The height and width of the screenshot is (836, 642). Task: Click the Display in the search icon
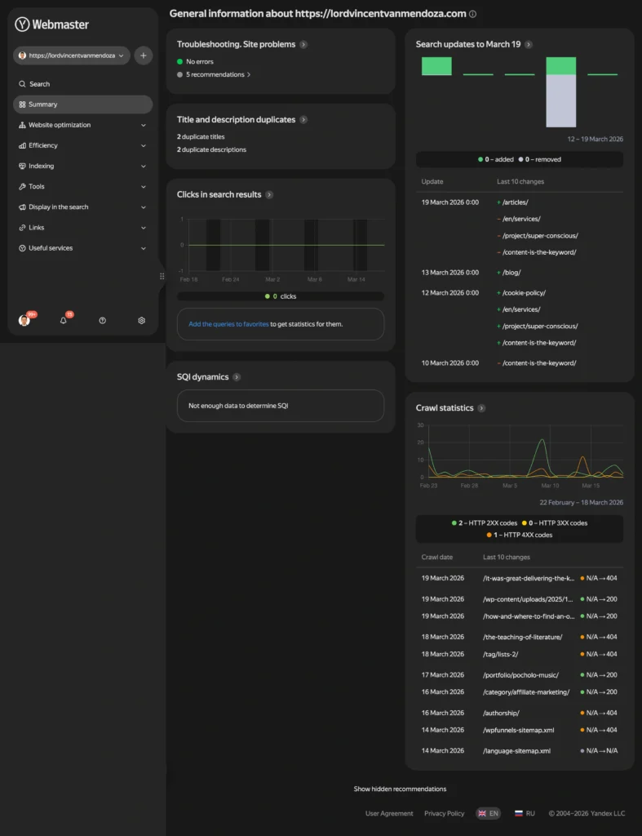[22, 207]
